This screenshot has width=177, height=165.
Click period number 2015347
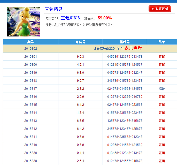(x=30, y=89)
